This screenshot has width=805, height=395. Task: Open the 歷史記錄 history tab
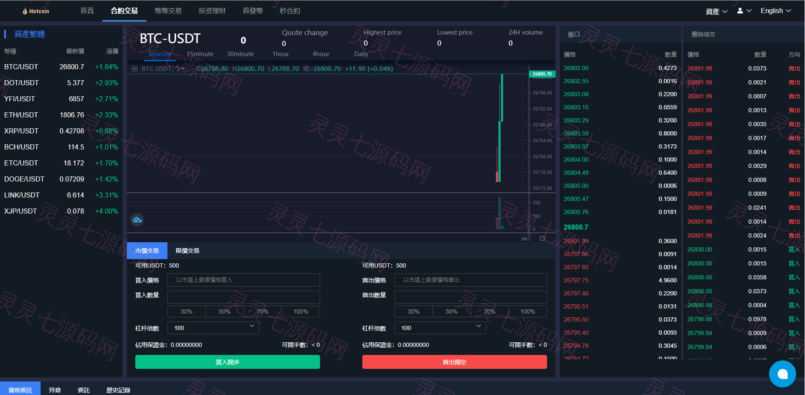click(118, 390)
